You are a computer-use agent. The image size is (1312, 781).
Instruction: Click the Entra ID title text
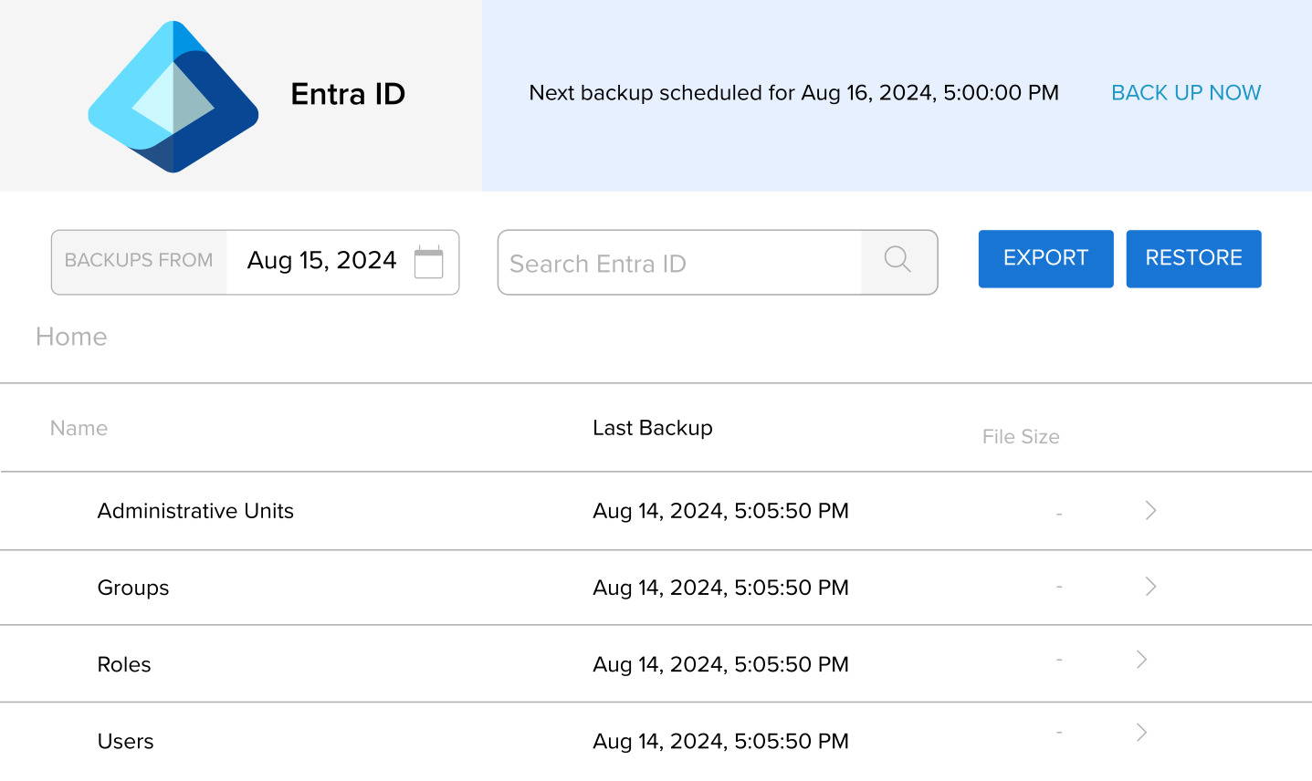tap(348, 94)
